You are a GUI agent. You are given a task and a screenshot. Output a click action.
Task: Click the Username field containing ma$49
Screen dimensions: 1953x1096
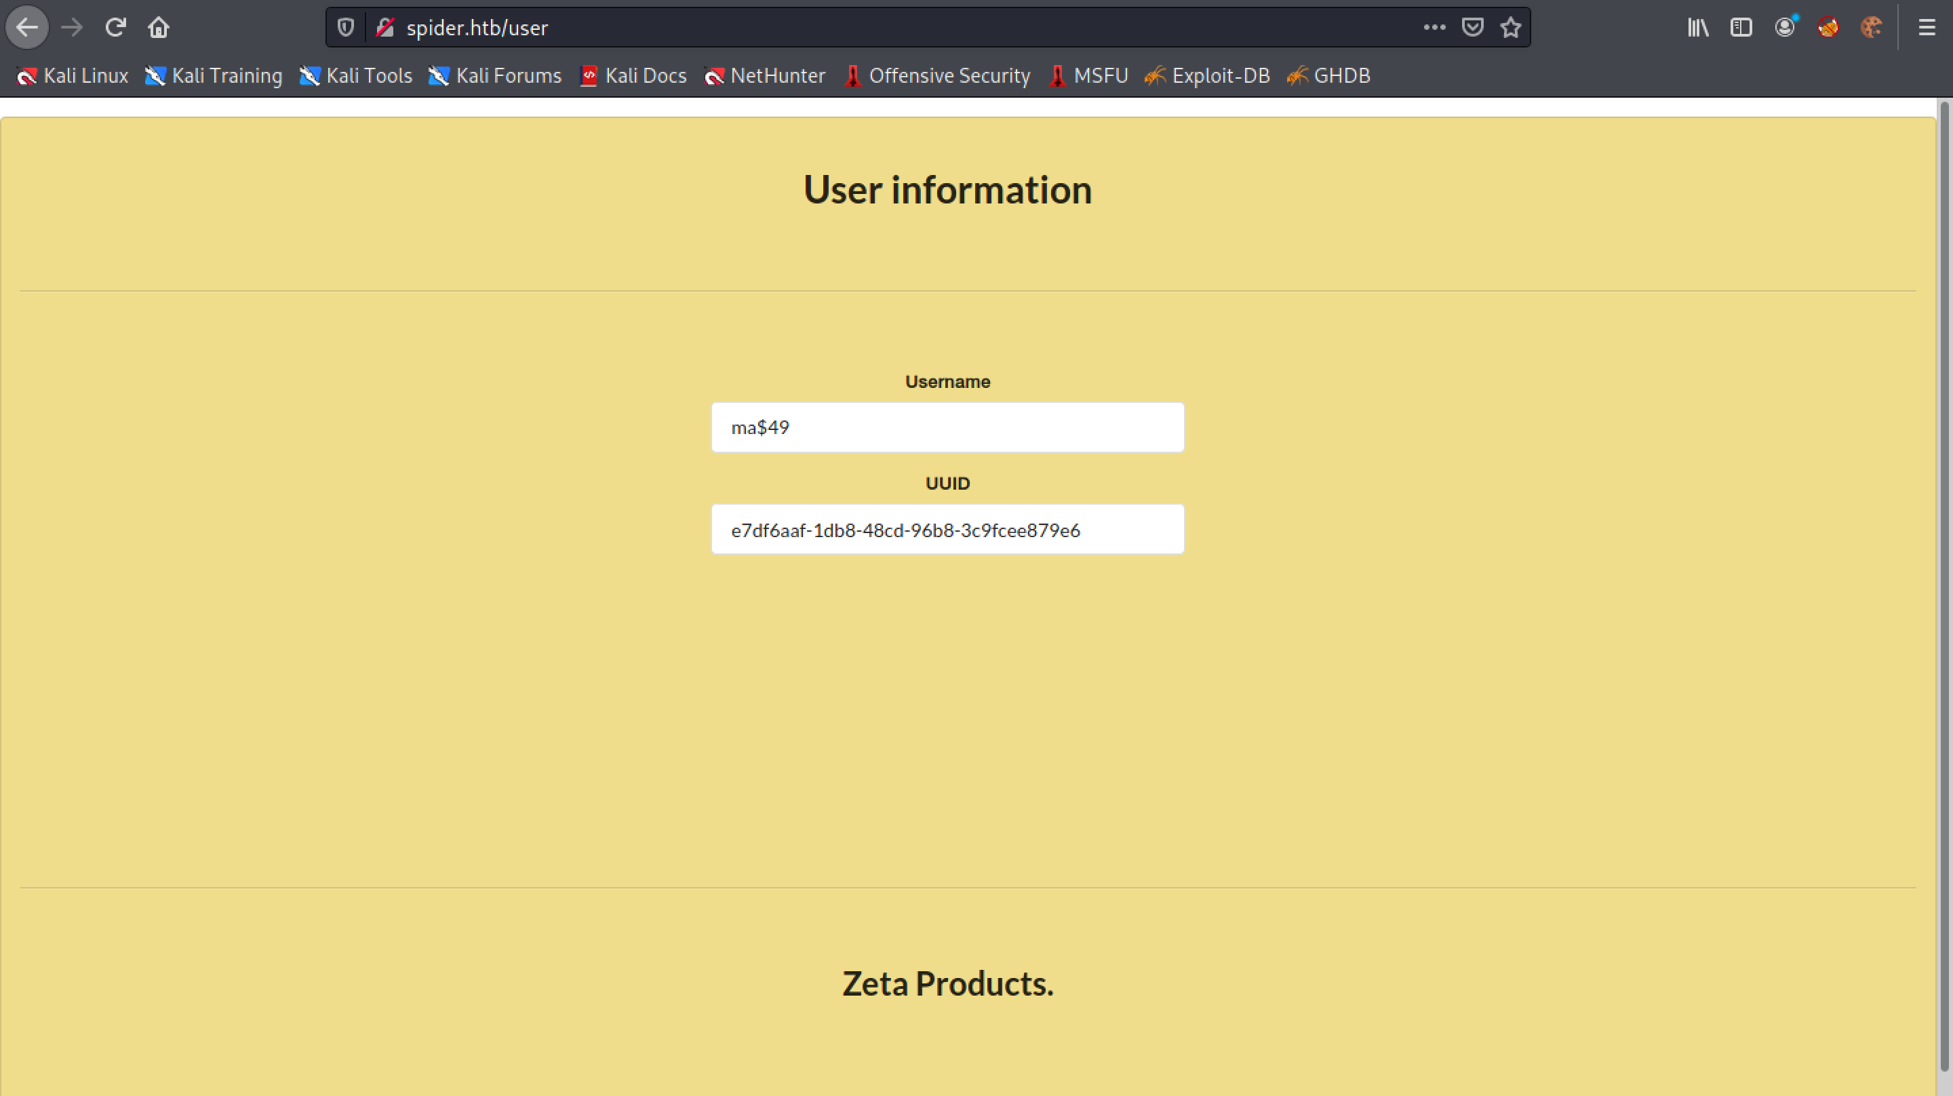point(948,427)
